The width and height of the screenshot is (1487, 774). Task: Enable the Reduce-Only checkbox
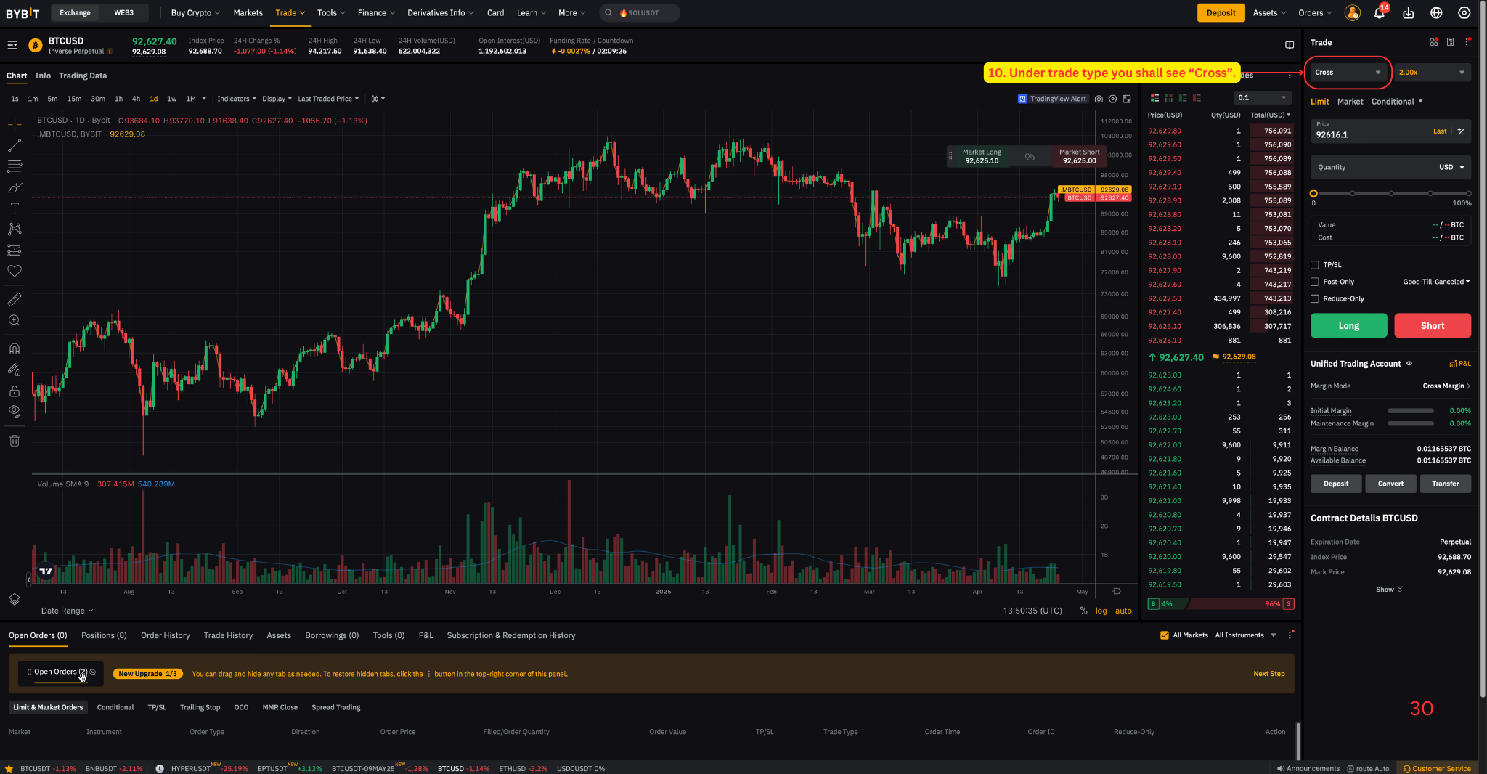(1315, 298)
